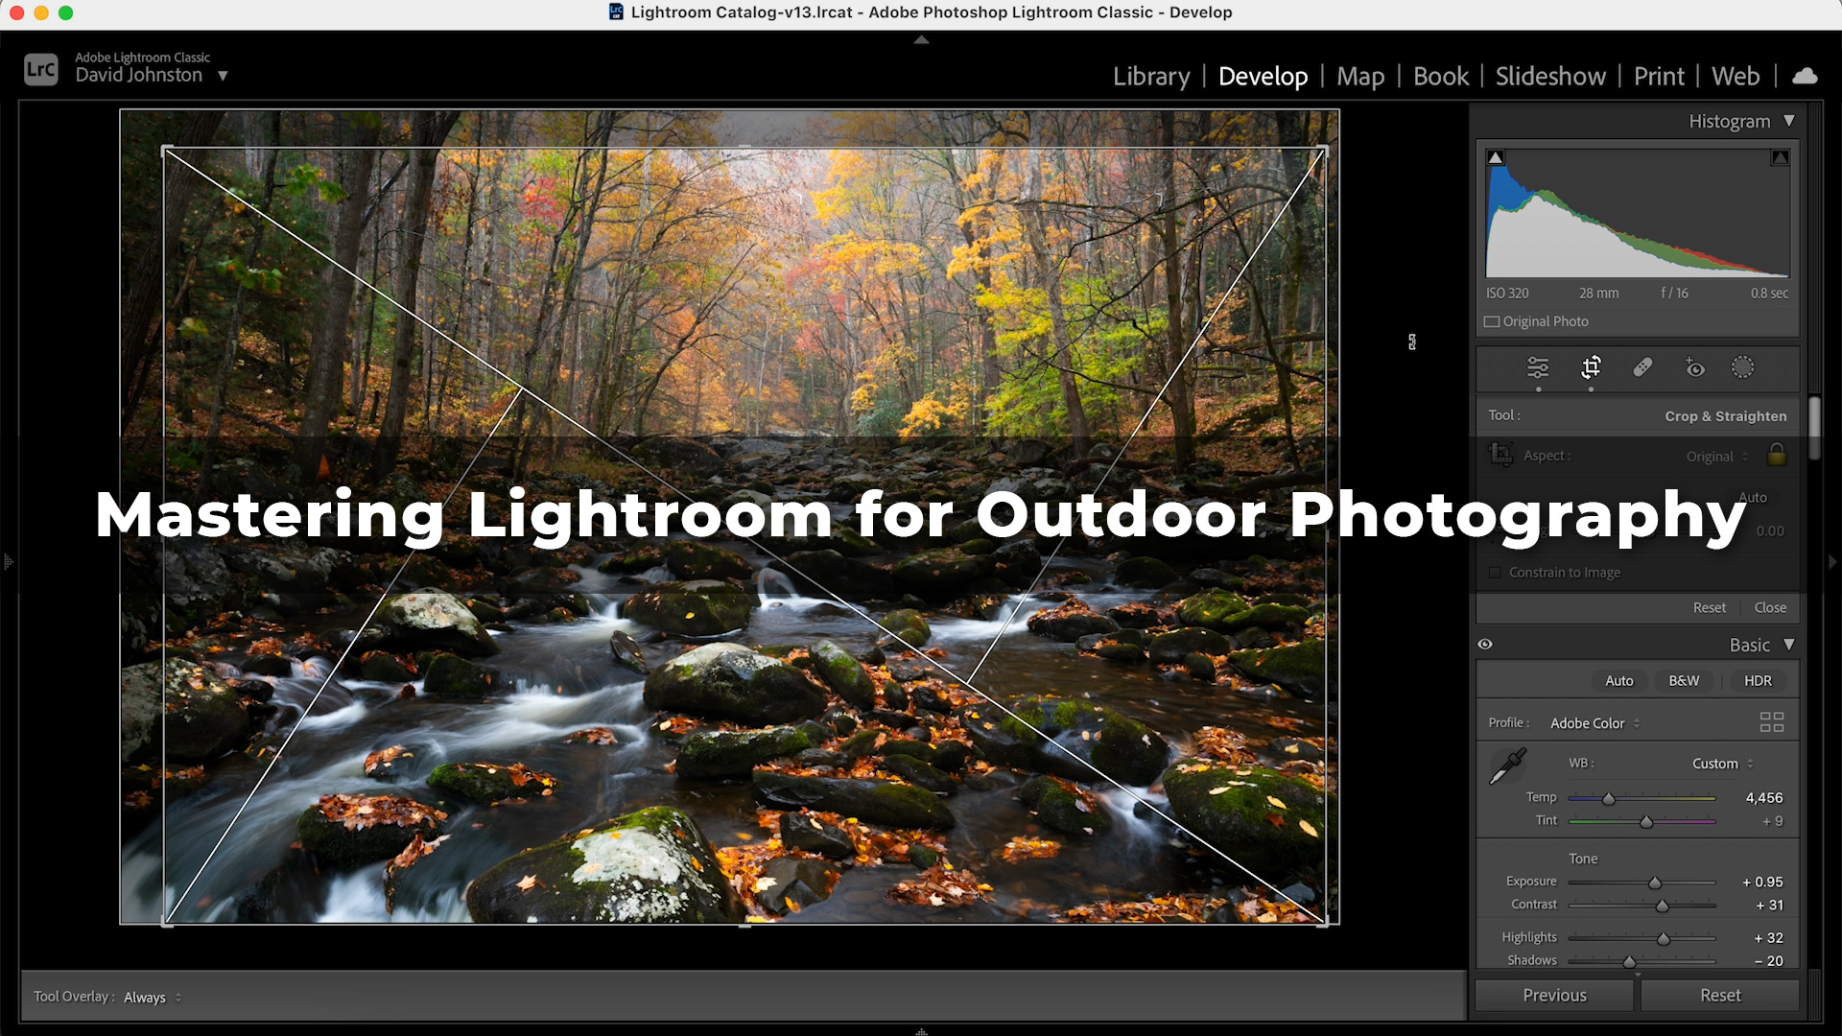Click the Creative Cloud sync icon
This screenshot has width=1842, height=1036.
[x=1805, y=75]
